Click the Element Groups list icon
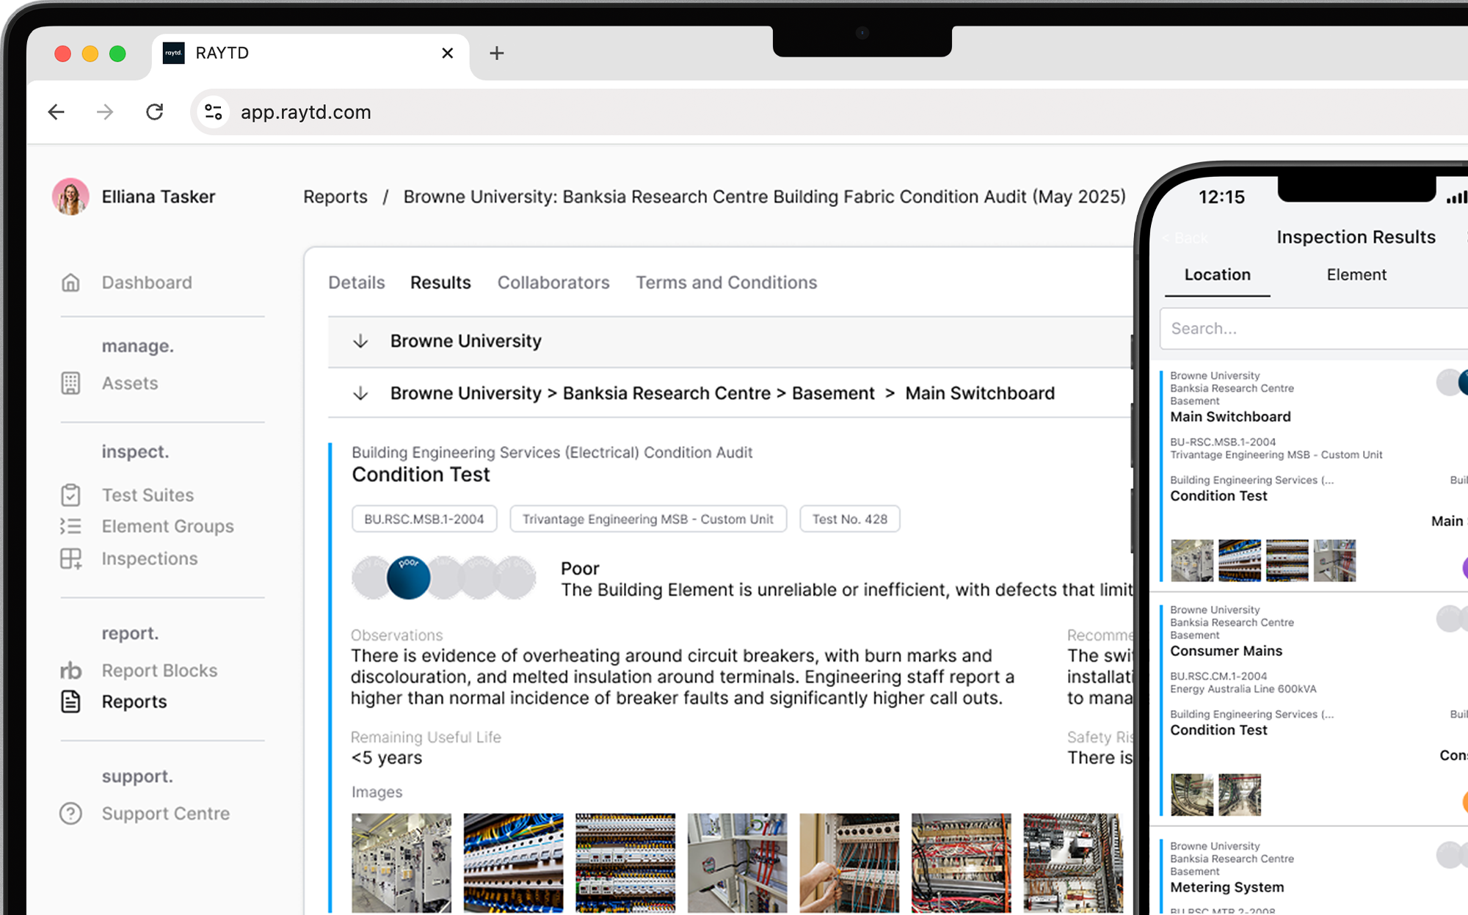 [70, 526]
